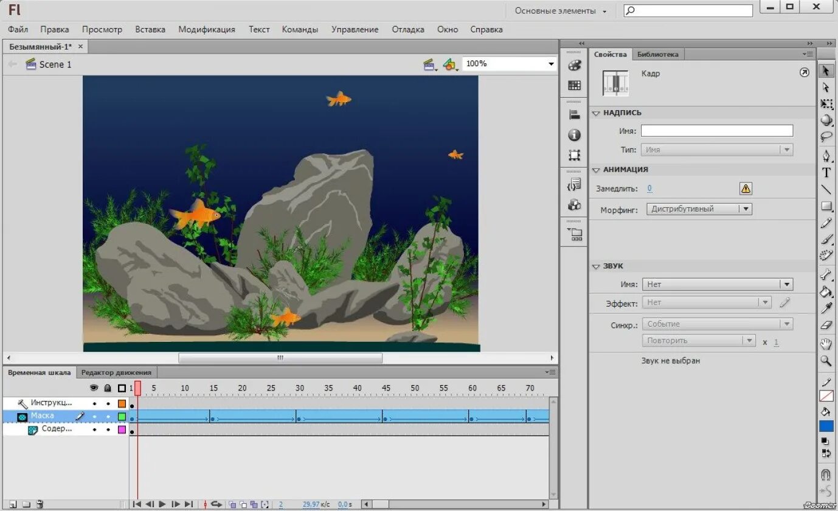Click the new layer button
Viewport: 838px width, 511px height.
coord(12,504)
